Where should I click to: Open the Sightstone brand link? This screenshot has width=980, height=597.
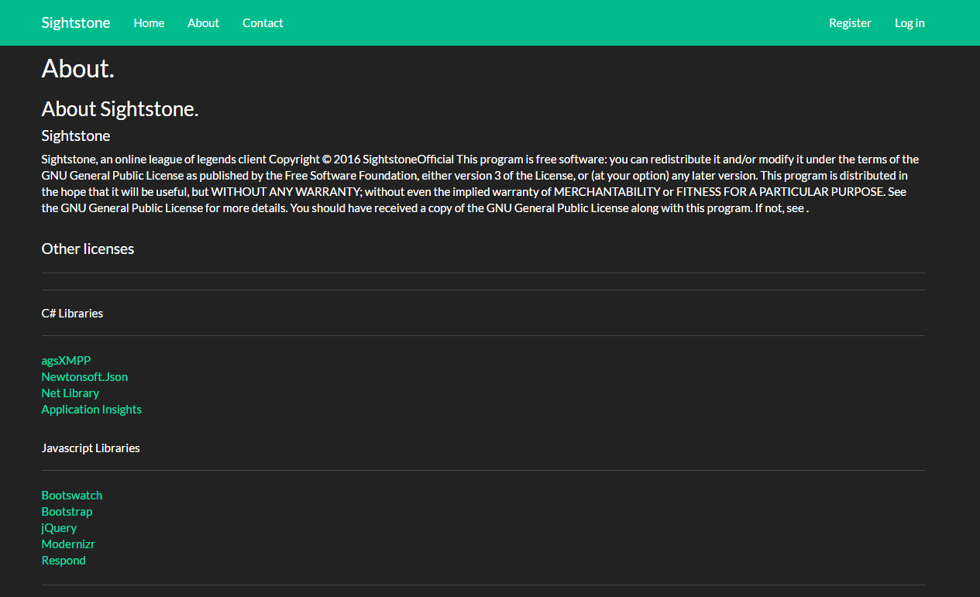(x=76, y=22)
